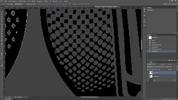Open the Слои menu
The height and width of the screenshot is (100, 178).
[29, 1]
